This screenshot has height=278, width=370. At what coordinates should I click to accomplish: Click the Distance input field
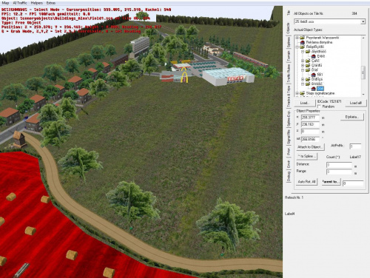339,165
